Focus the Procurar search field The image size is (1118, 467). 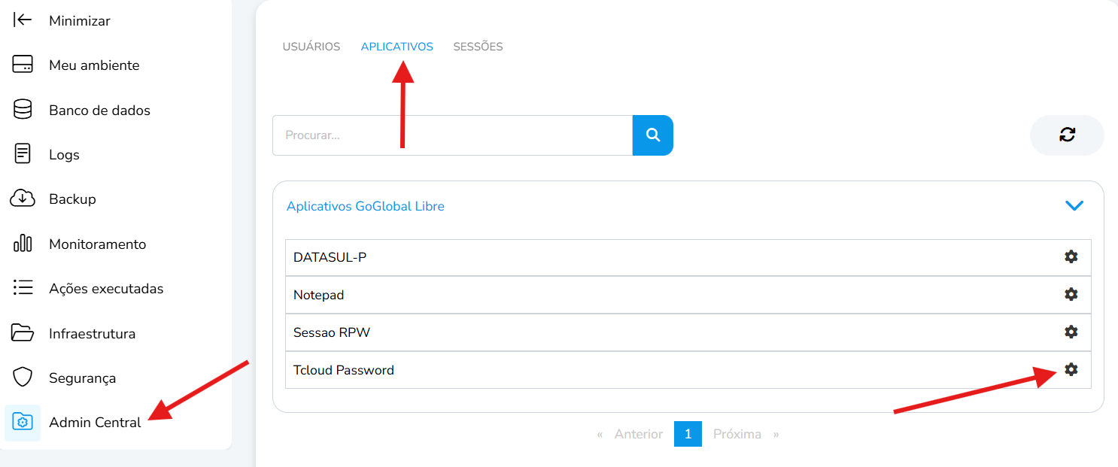tap(452, 135)
